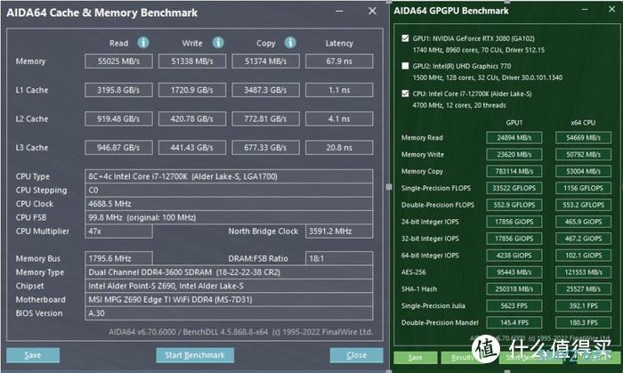Click L1 Cache write value 1720.9 GB/s
623x373 pixels.
click(192, 90)
